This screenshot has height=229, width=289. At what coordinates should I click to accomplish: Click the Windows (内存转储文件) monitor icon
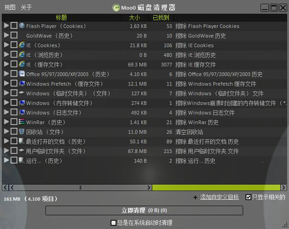(x=22, y=102)
